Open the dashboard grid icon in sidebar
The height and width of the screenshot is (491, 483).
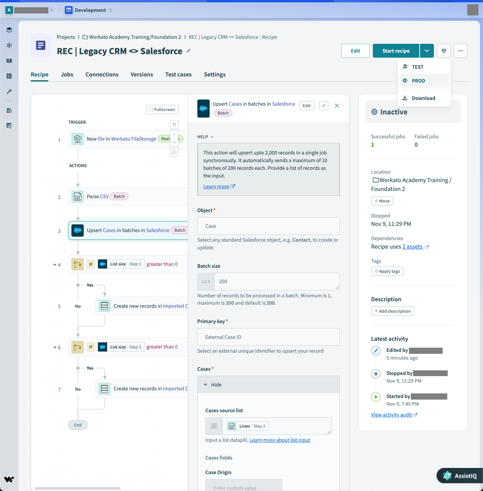pos(9,76)
